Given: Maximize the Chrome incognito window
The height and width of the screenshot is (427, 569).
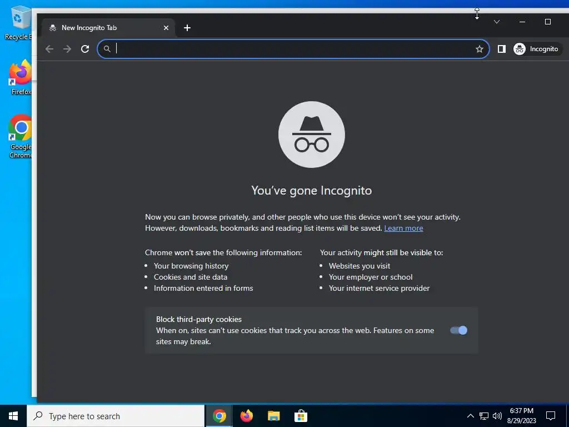Looking at the screenshot, I should point(548,22).
